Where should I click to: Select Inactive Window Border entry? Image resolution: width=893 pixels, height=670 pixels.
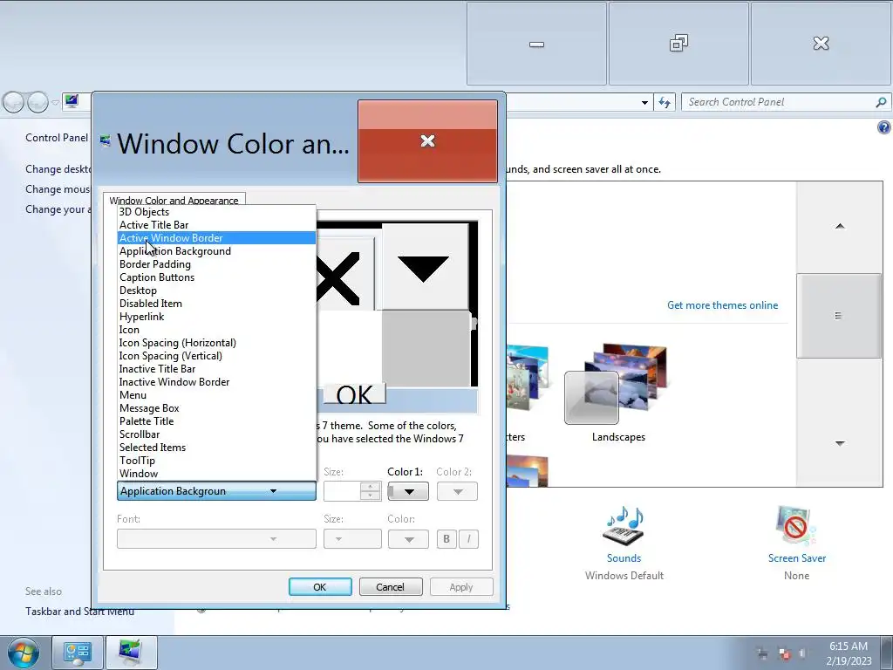216,382
